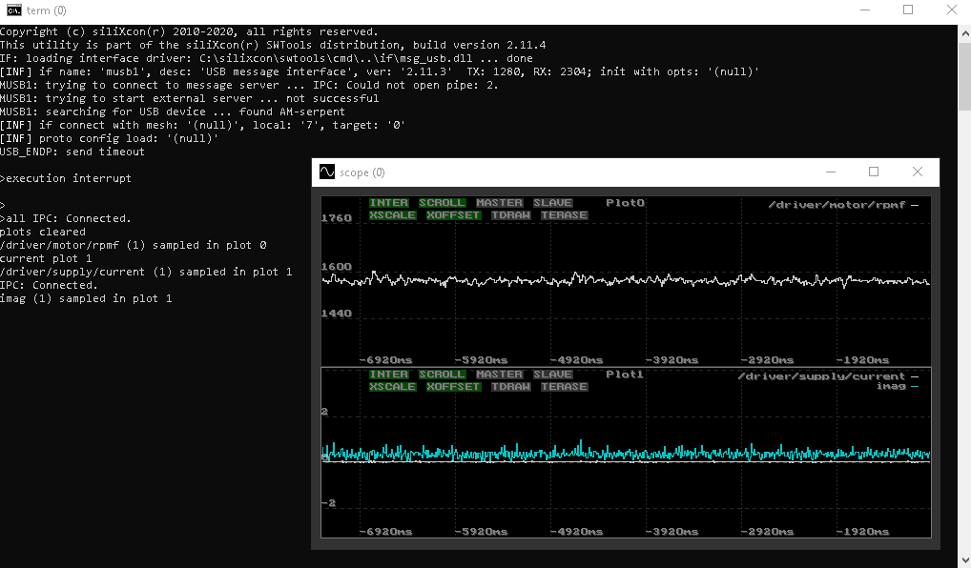The width and height of the screenshot is (971, 568).
Task: Click XSCALE in Plot1
Action: pos(393,387)
